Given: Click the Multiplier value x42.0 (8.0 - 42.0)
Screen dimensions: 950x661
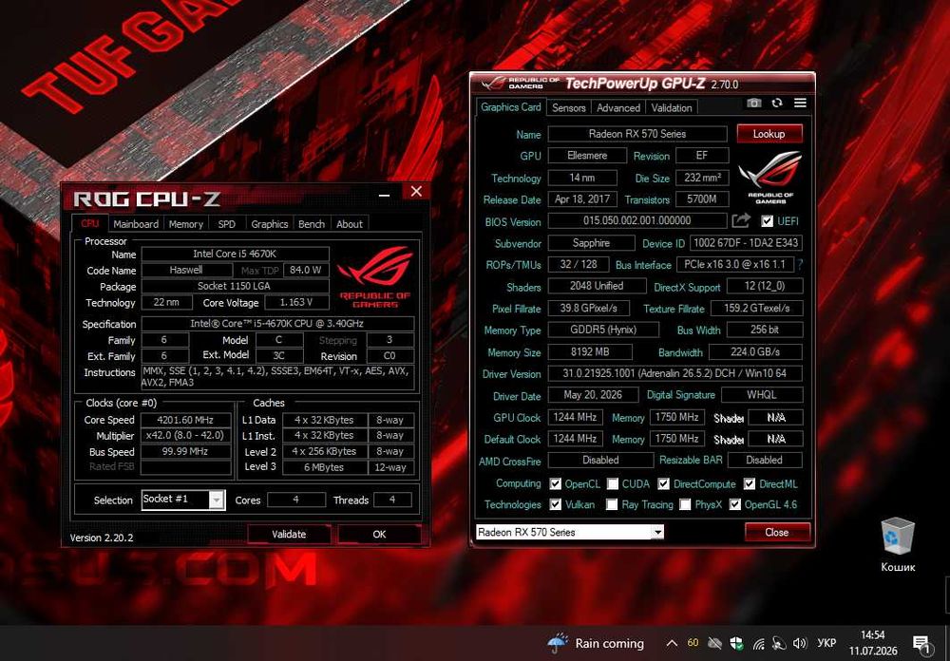Looking at the screenshot, I should pos(185,436).
